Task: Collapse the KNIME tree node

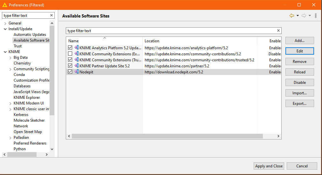Action: point(5,52)
